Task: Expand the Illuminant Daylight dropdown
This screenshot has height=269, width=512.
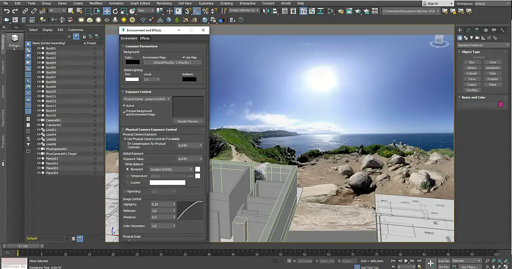Action: (171, 169)
